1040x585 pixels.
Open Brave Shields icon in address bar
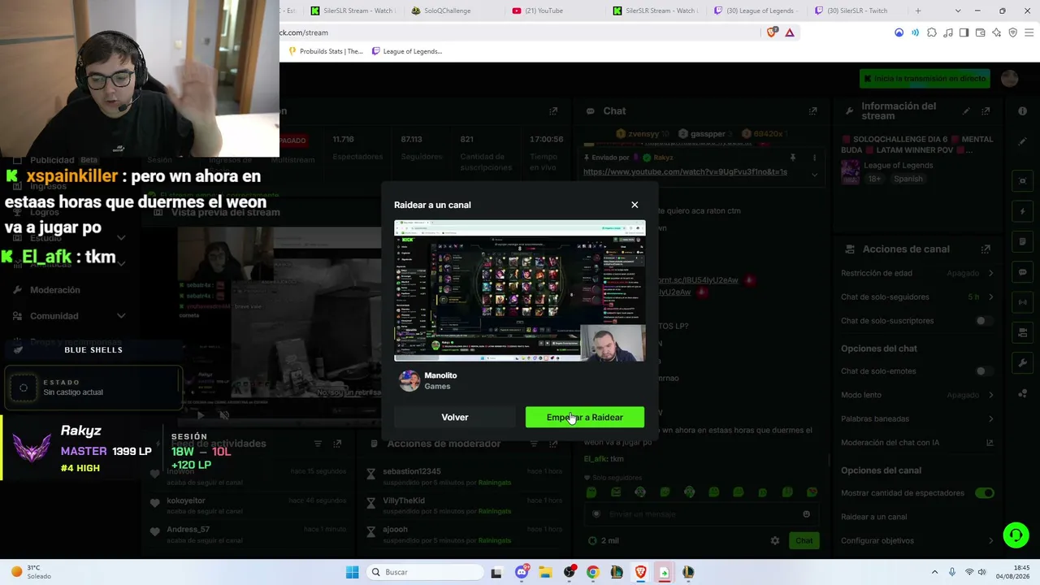coord(772,32)
